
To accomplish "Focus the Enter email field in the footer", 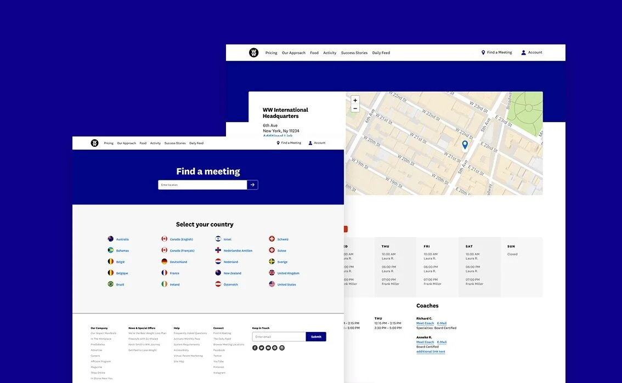I will [279, 336].
